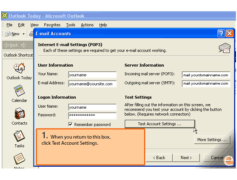Screen dimensions: 237x180
Task: Open the Favorites menu
Action: [x=52, y=25]
